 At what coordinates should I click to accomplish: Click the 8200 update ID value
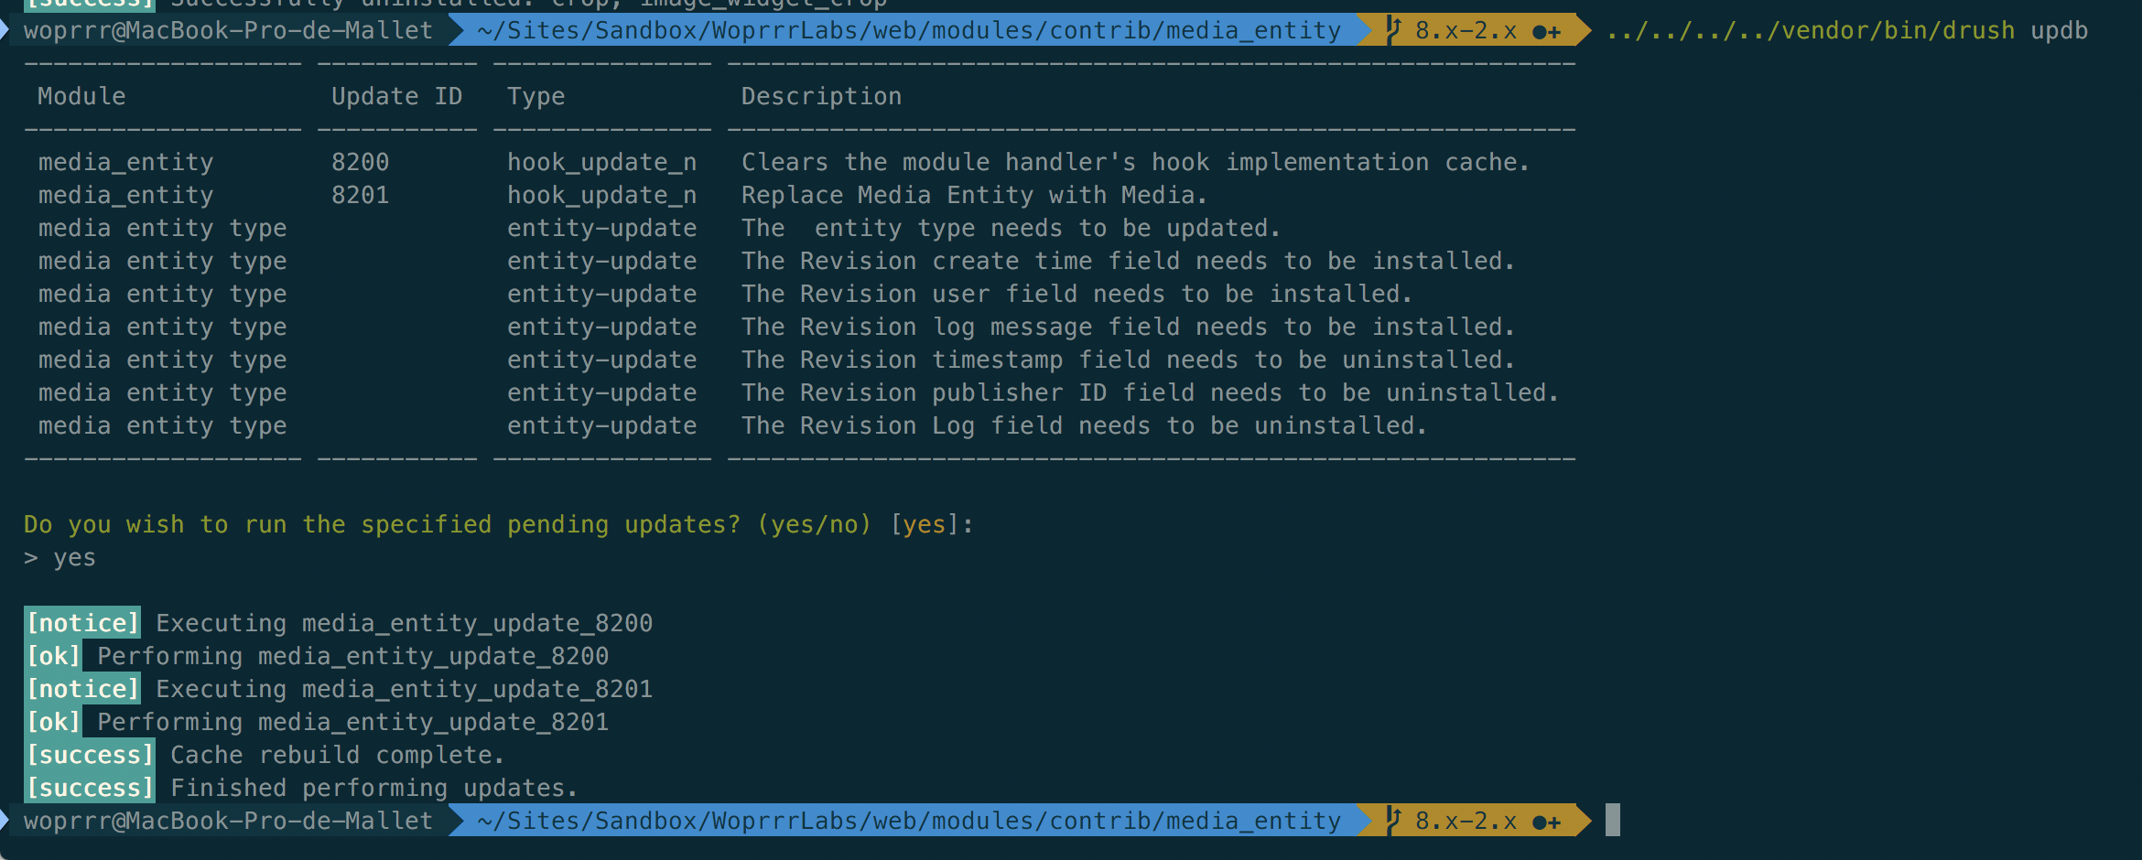tap(360, 162)
